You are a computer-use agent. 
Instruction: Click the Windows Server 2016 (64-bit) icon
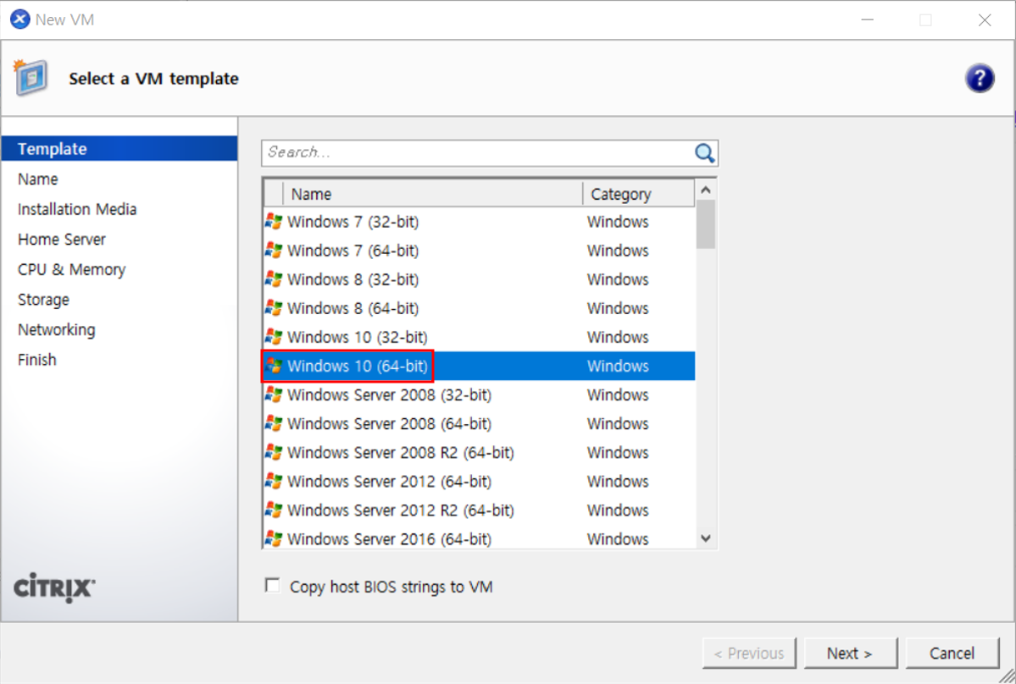coord(274,538)
